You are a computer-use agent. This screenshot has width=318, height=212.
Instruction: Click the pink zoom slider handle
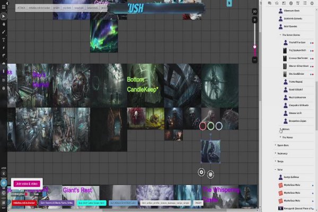[255, 47]
